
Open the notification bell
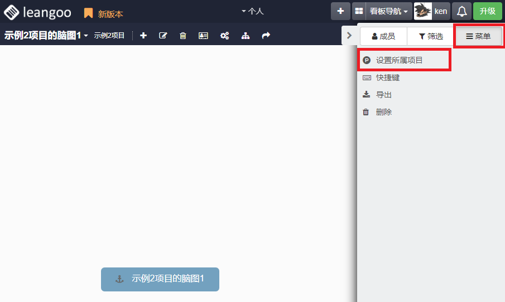coord(461,11)
